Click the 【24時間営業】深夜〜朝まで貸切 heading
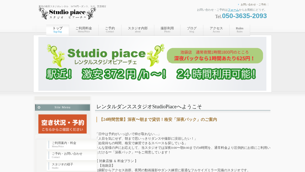Image resolution: width=305 pixels, height=172 pixels. tap(158, 120)
